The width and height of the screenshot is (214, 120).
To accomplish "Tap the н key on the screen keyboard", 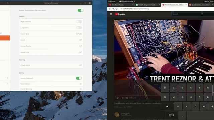I will point(208,88).
